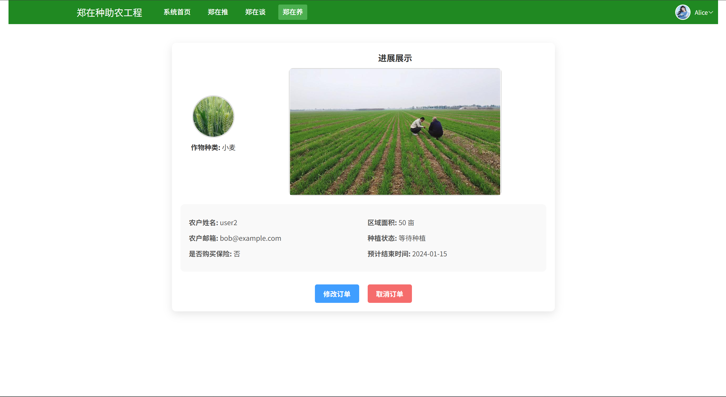Click the 郑在种助农工程 site title
This screenshot has height=397, width=726.
[109, 12]
